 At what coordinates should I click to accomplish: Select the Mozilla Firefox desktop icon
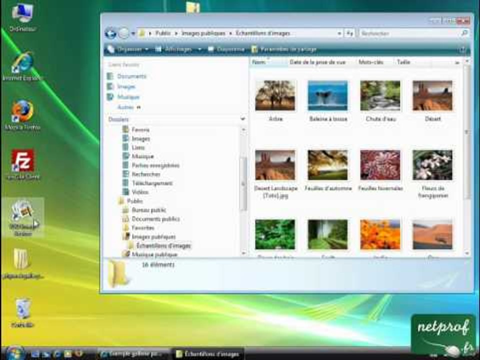pos(22,115)
